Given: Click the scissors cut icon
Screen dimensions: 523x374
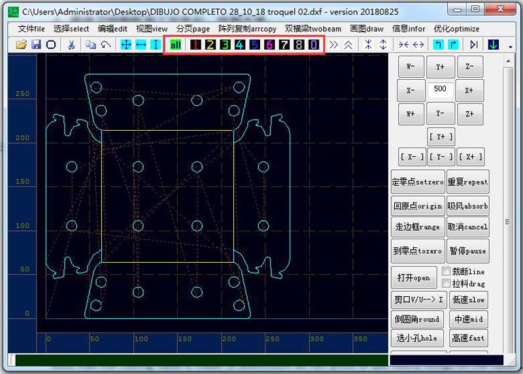Looking at the screenshot, I should coord(71,44).
